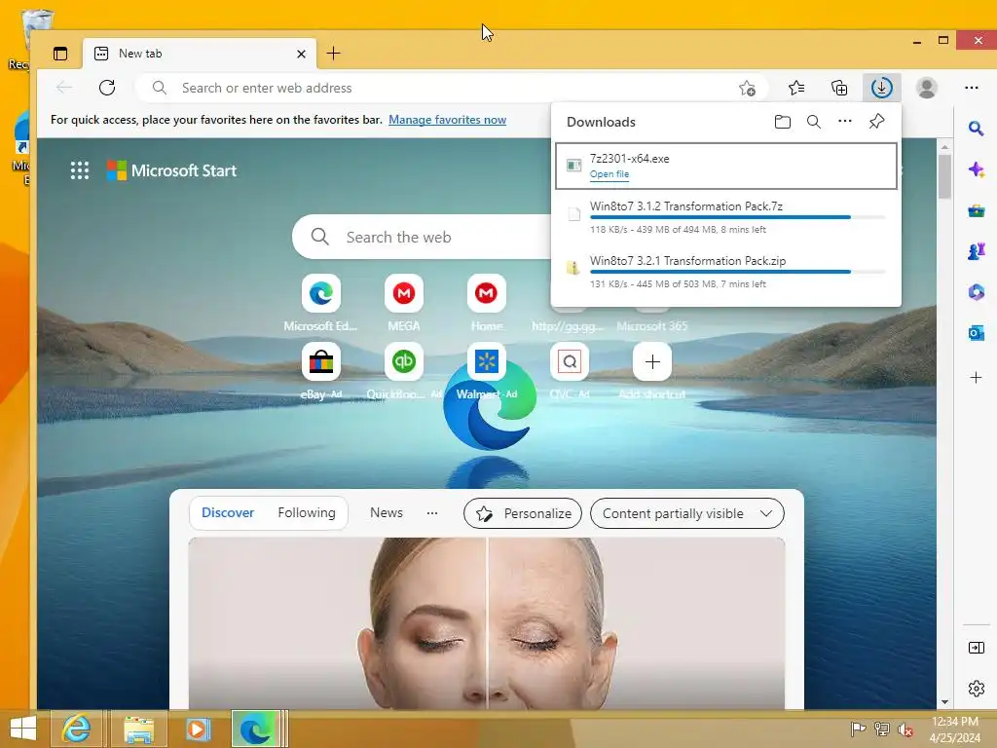Close the New tab tab

tap(302, 55)
